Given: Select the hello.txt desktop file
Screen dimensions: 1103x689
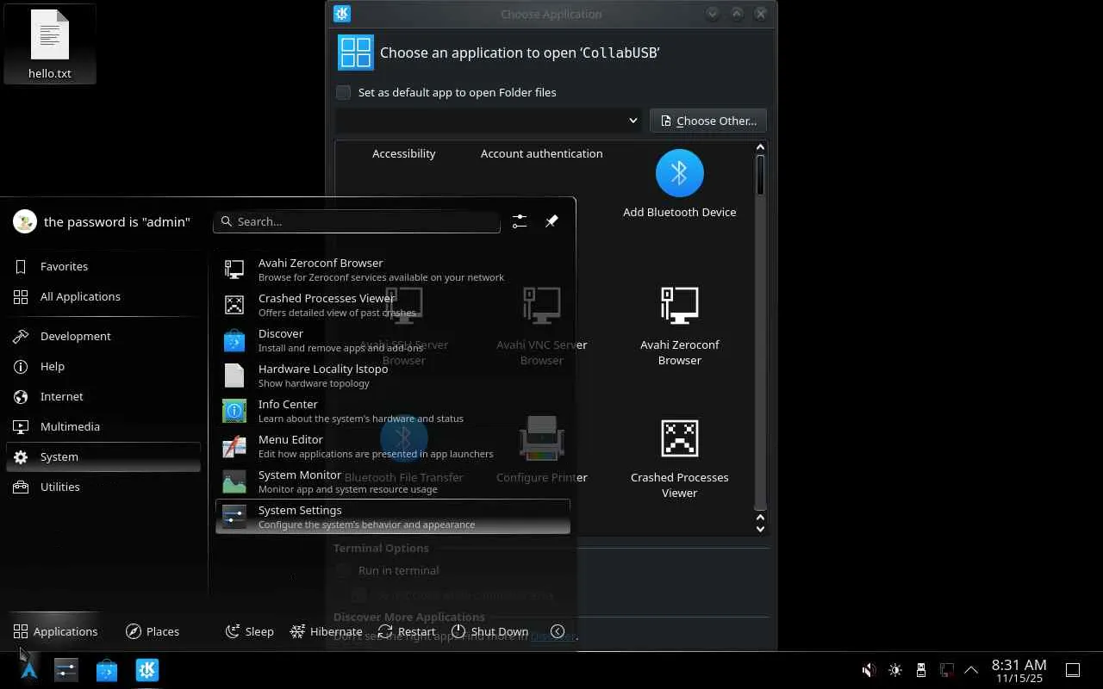Looking at the screenshot, I should pos(50,45).
